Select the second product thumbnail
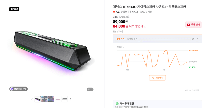This screenshot has height=108, width=202. click(44, 99)
